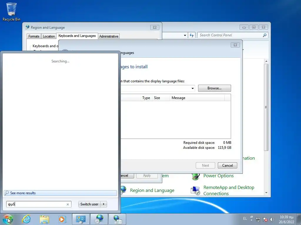Click the EL language bar indicator

point(245,219)
